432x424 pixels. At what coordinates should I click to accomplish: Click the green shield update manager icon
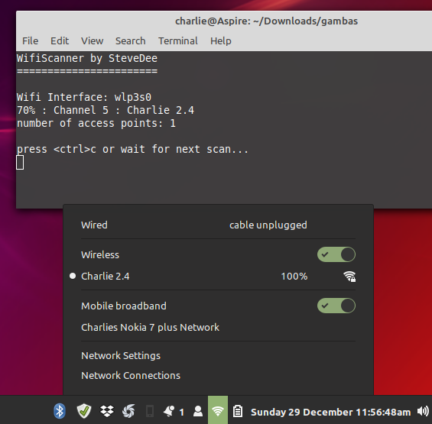coord(84,411)
